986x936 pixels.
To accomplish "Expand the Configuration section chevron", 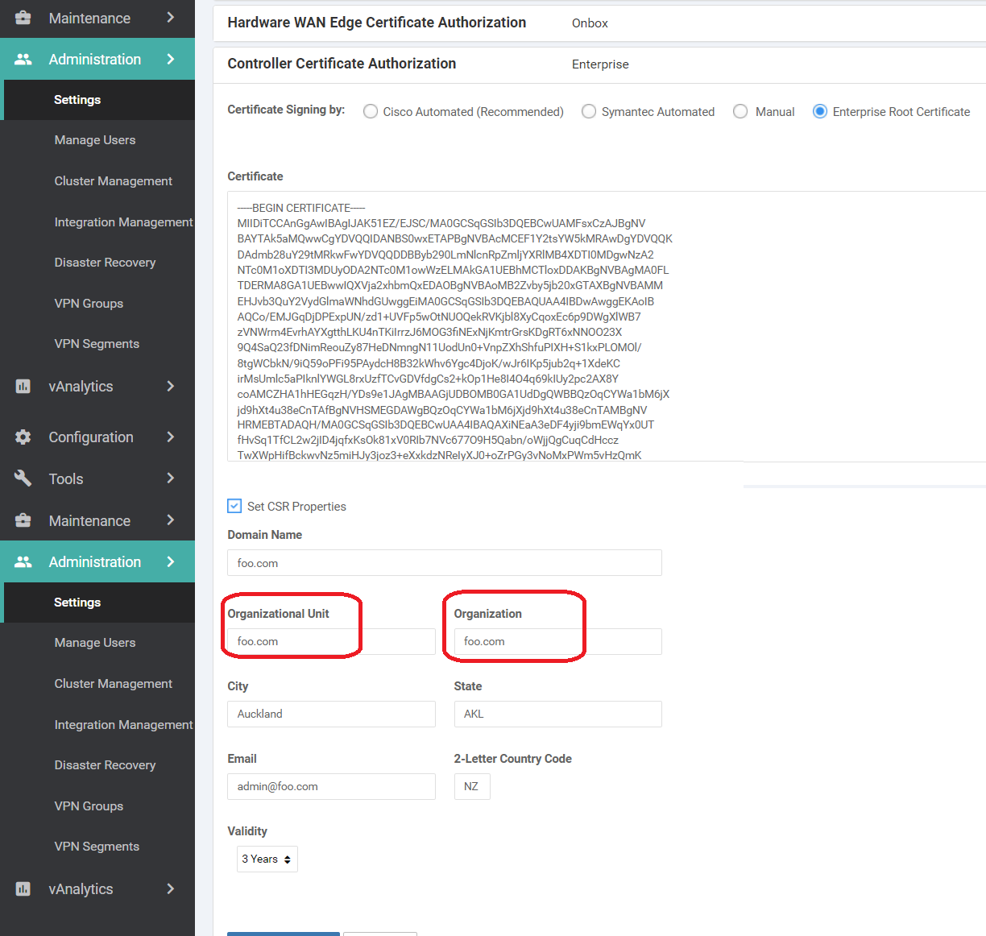I will (x=170, y=437).
